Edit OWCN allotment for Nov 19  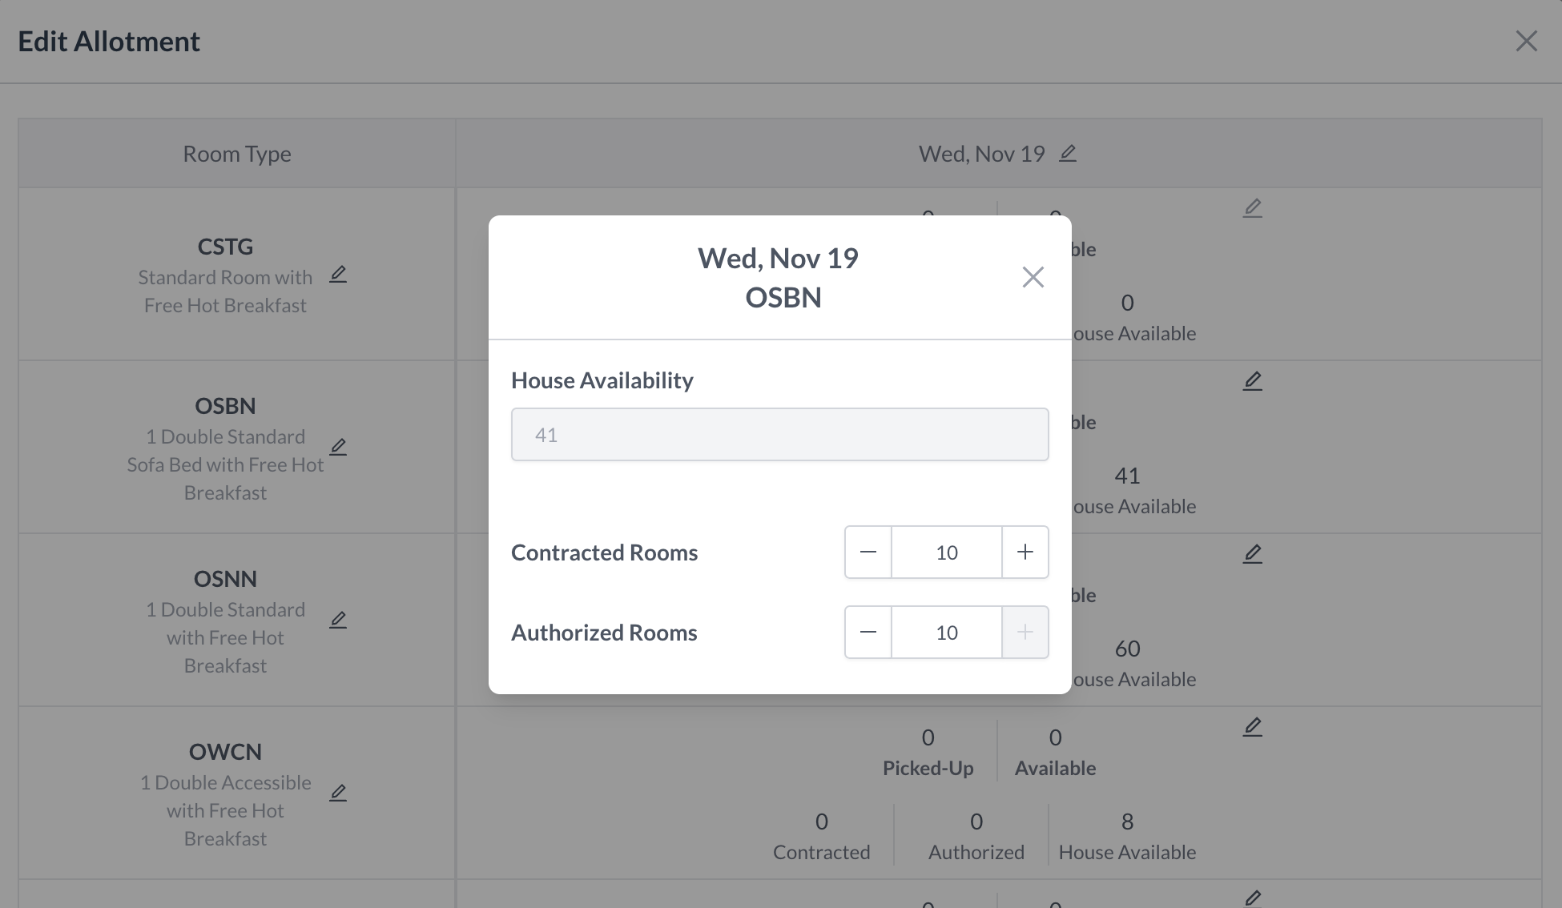click(x=1252, y=727)
